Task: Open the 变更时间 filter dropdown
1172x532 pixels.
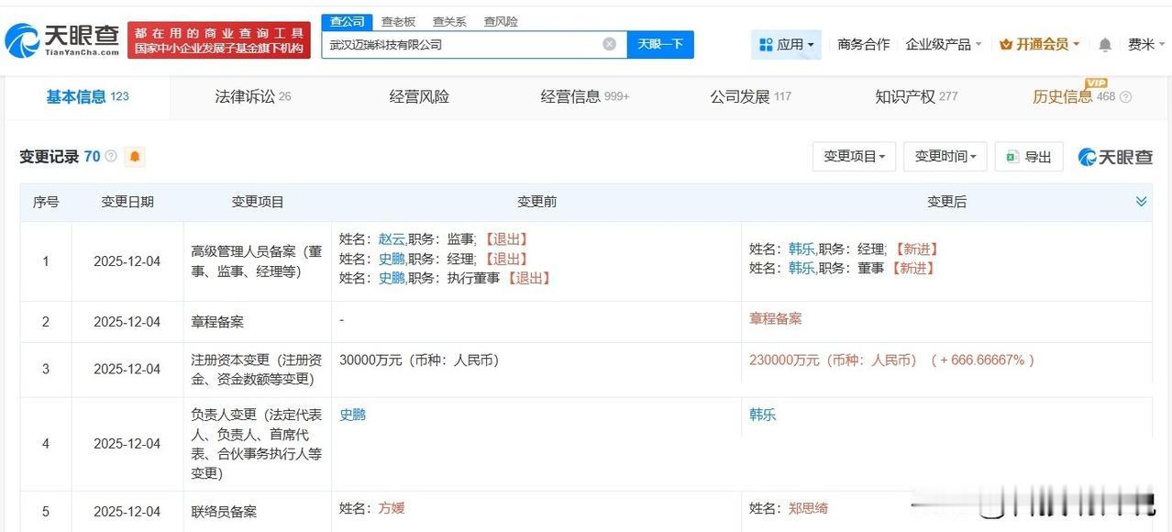Action: click(945, 157)
